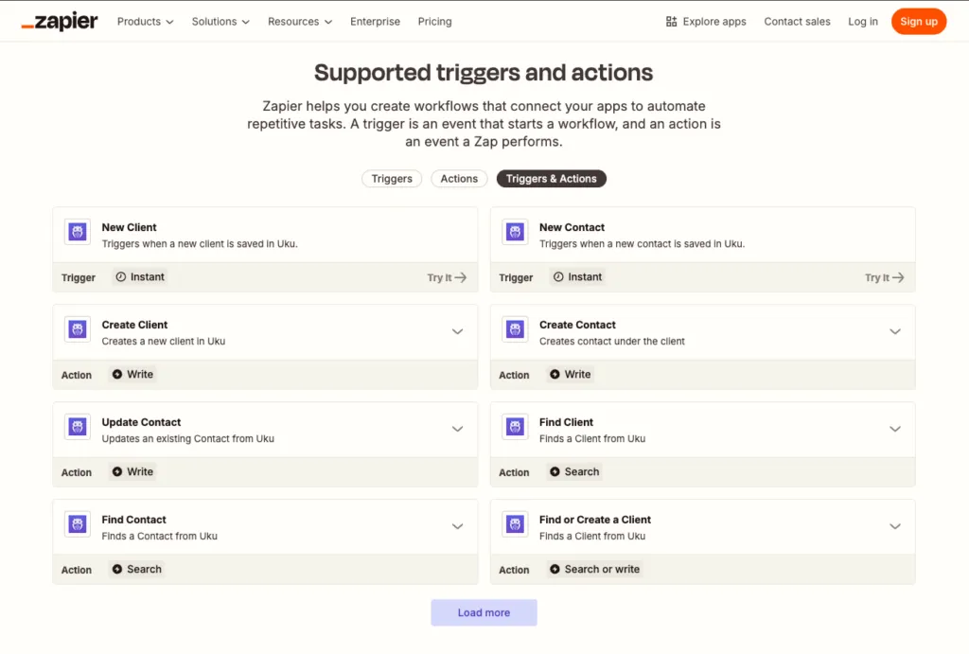969x654 pixels.
Task: Click the orange Sign up button
Action: point(918,22)
